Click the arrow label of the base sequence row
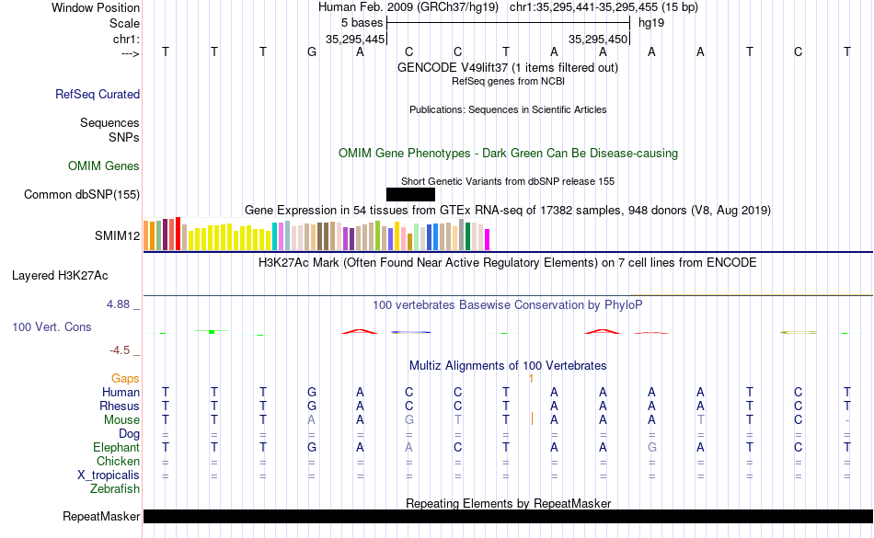This screenshot has width=874, height=538. click(131, 54)
